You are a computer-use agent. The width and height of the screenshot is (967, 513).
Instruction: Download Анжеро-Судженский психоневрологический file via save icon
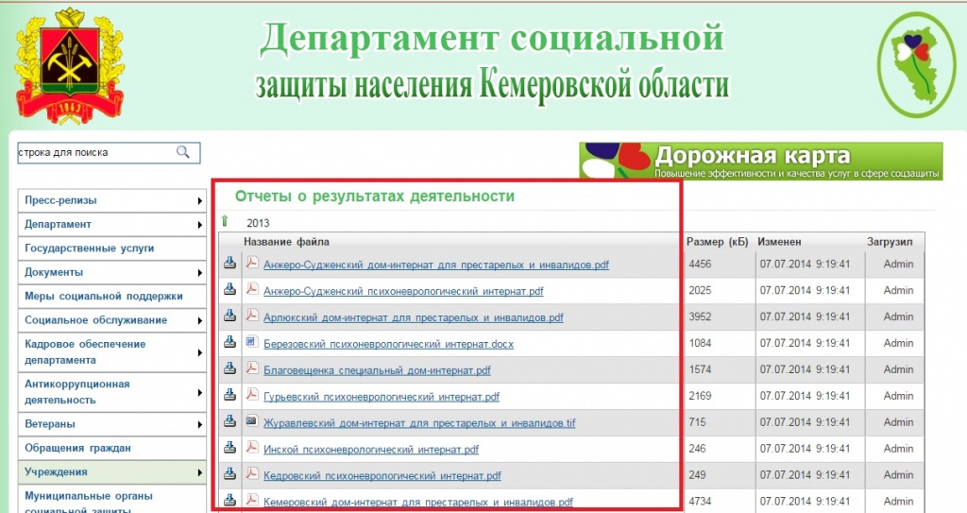(x=229, y=289)
